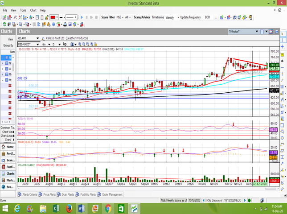Open Excel from the Windows taskbar
Image resolution: width=287 pixels, height=214 pixels.
pos(56,208)
